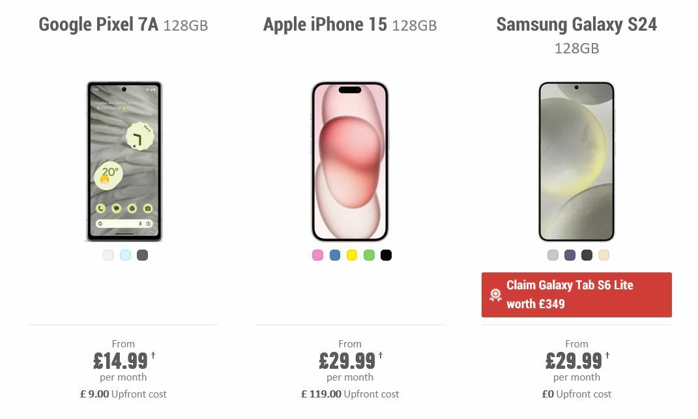Click the iPhone 15 phone image
Screen dimensions: 698x419
(350, 160)
